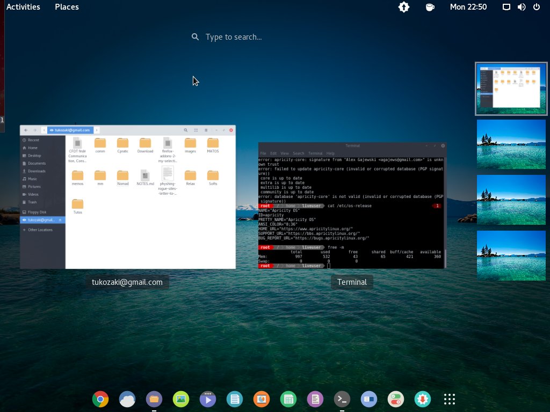The width and height of the screenshot is (550, 412).
Task: Eject the tukozaki@gmail.com mounted drive
Action: [60, 220]
